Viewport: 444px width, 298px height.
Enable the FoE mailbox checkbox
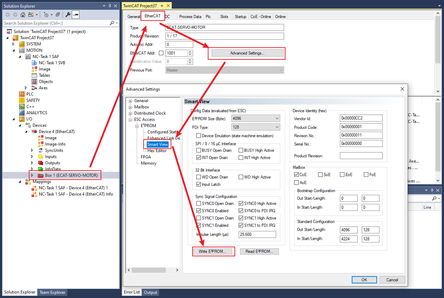[366, 175]
